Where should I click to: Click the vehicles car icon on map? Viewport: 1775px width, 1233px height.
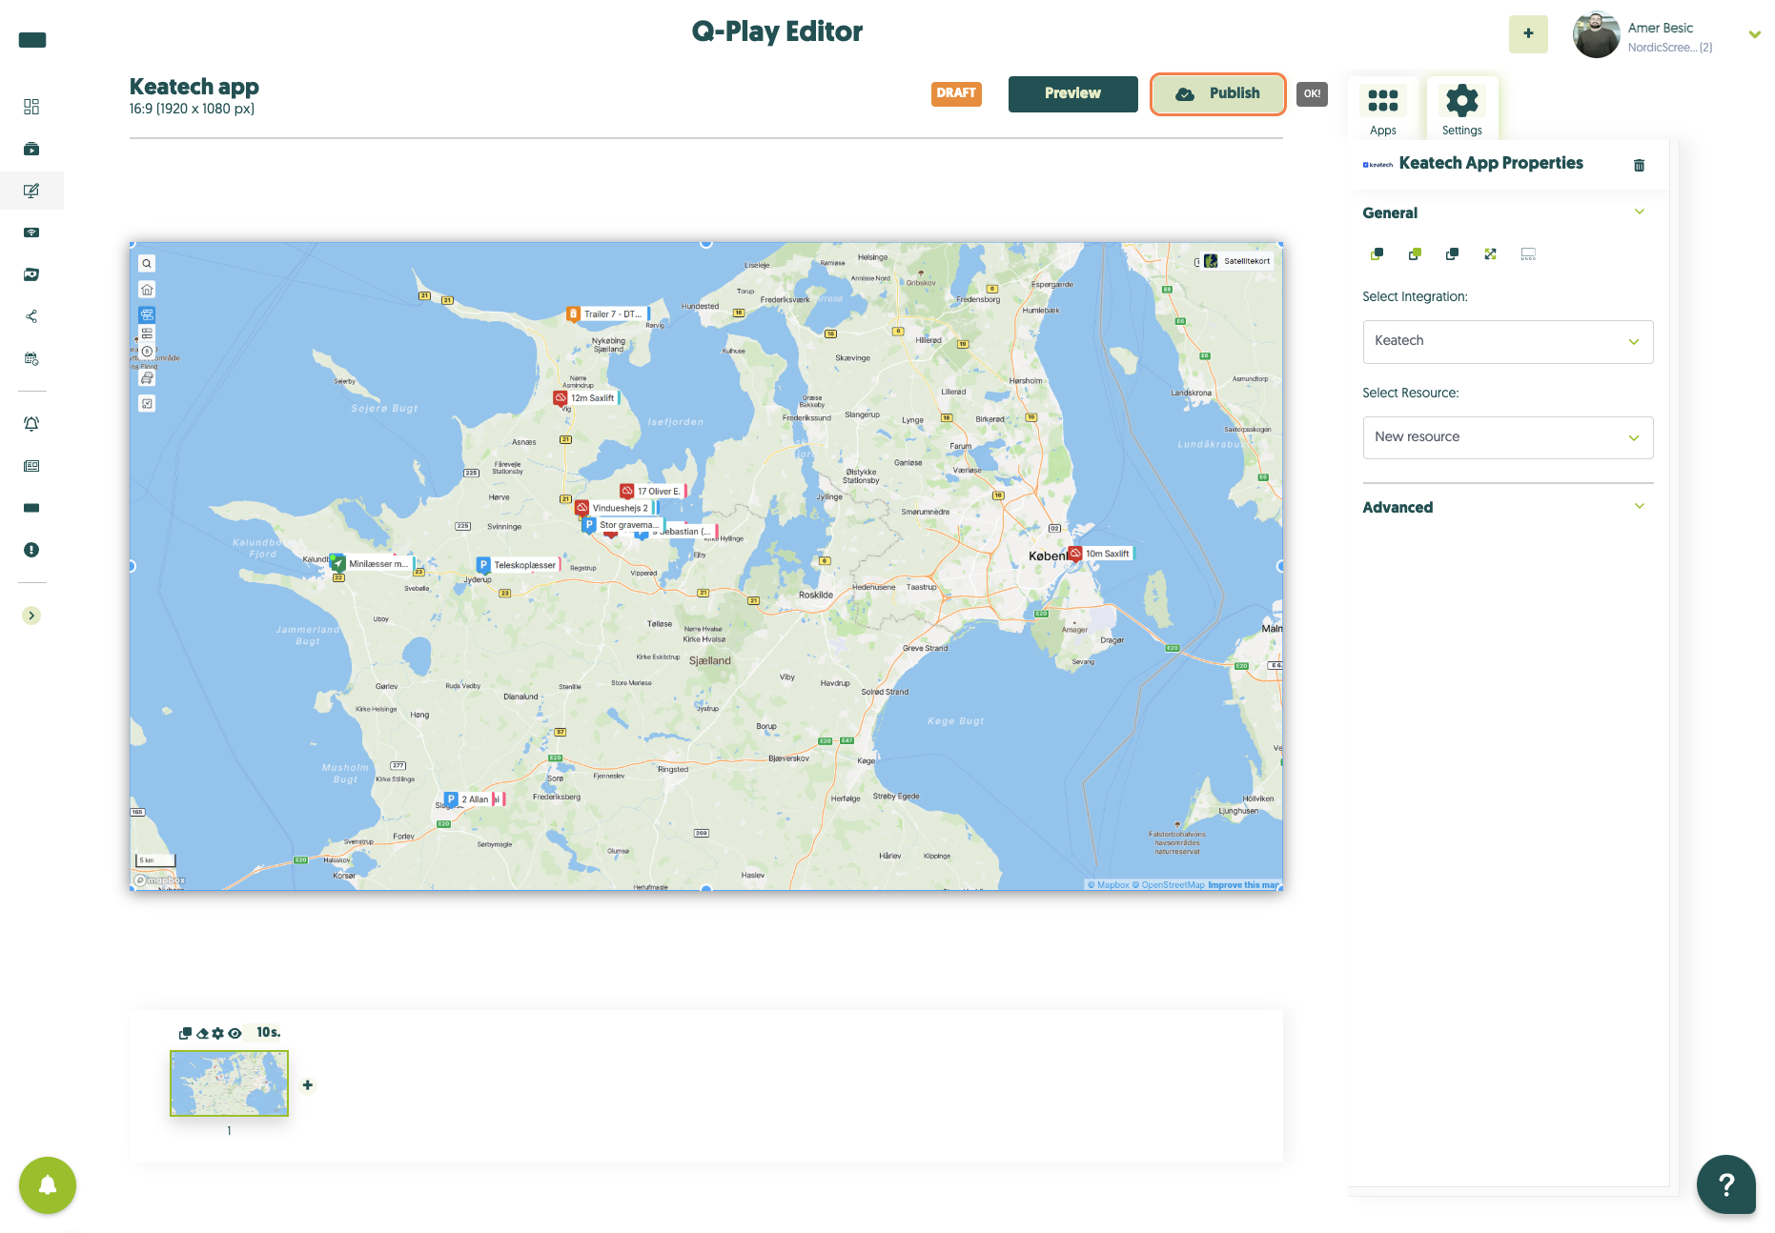147,378
